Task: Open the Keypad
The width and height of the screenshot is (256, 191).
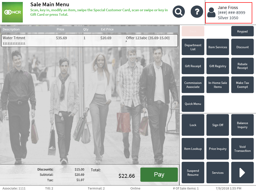Action: (x=242, y=31)
